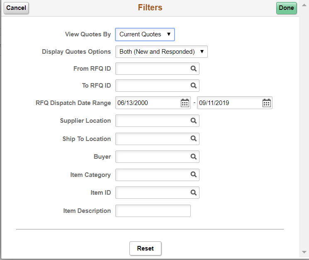
Task: Expand the View Quotes By dropdown
Action: click(x=145, y=34)
